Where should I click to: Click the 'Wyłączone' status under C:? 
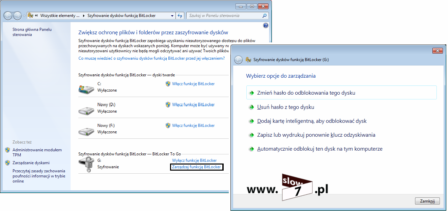[x=107, y=91]
